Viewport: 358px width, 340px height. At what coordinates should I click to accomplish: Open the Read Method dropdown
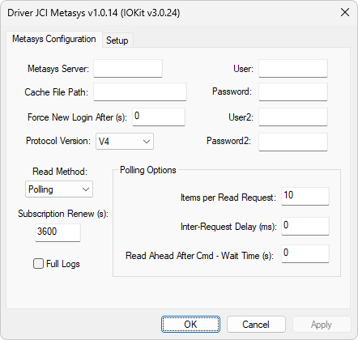pos(59,189)
